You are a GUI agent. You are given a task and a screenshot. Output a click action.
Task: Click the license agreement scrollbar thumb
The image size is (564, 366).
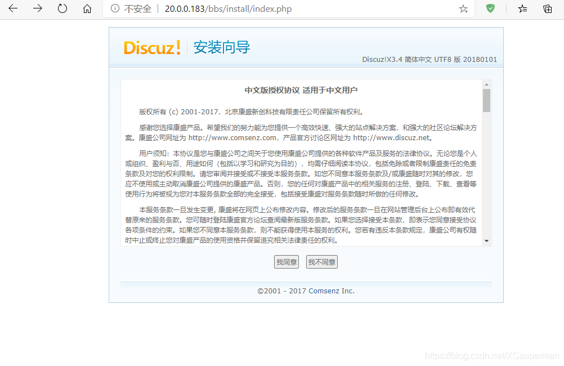tap(487, 100)
